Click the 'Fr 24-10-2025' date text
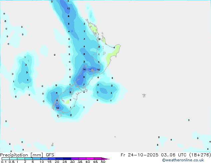 (x=139, y=155)
